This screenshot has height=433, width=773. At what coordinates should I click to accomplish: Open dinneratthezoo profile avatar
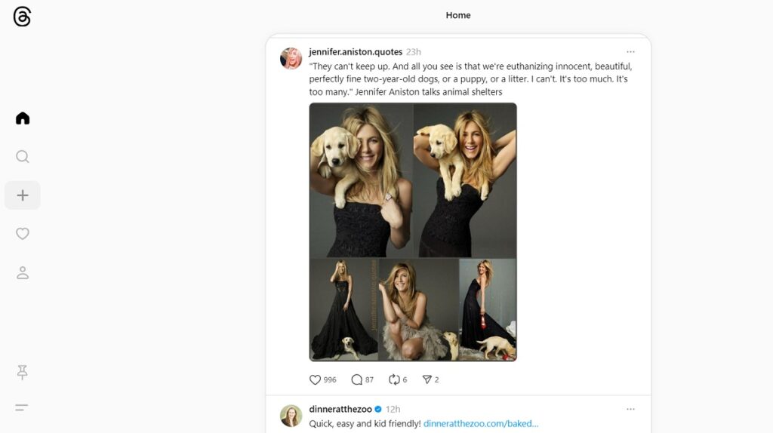point(291,416)
